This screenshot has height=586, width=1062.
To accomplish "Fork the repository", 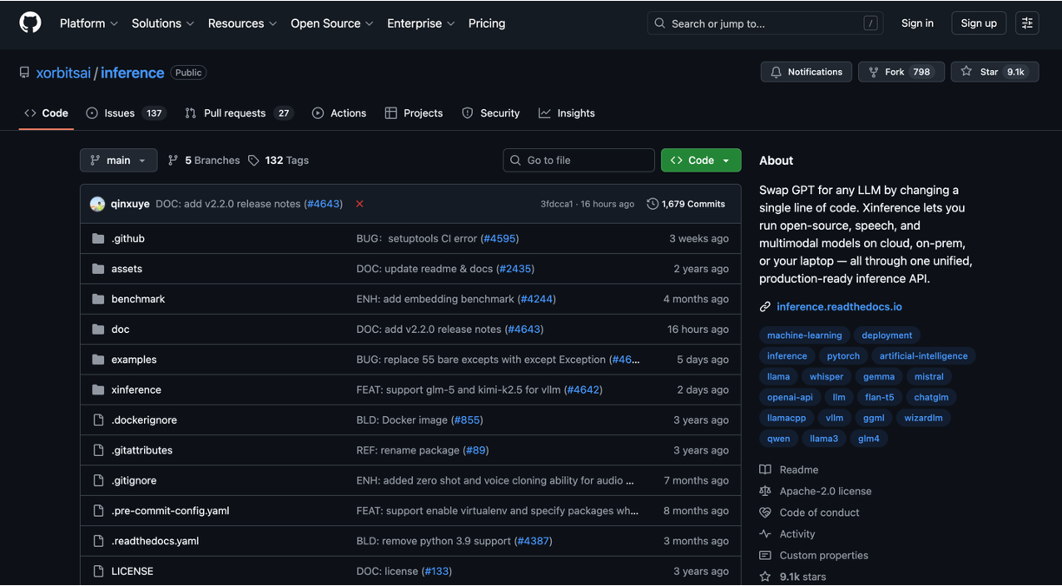I will pos(901,72).
